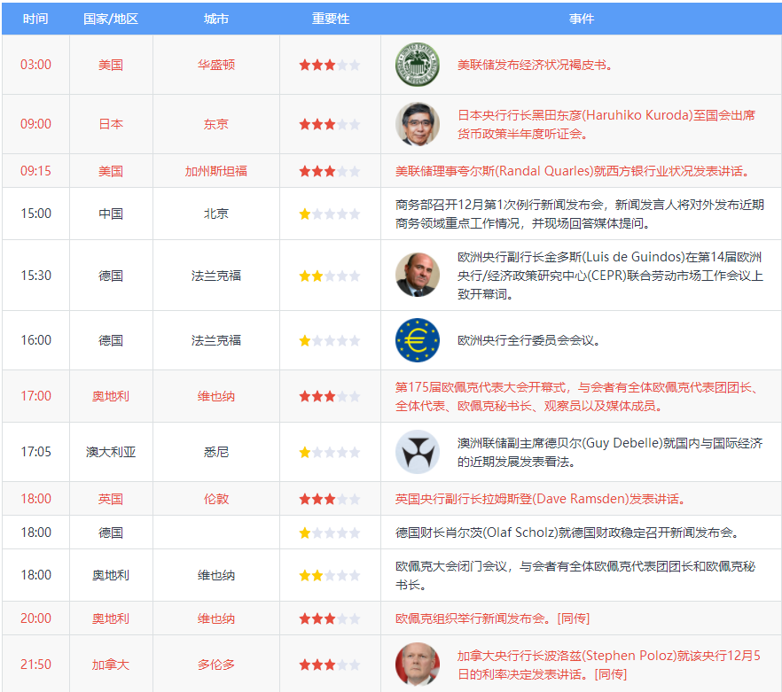Click the 伦敦 city cell
Screen dimensions: 782x692
pos(216,499)
